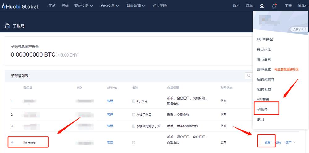
Task: Open the user profile icon
Action: pos(262,6)
